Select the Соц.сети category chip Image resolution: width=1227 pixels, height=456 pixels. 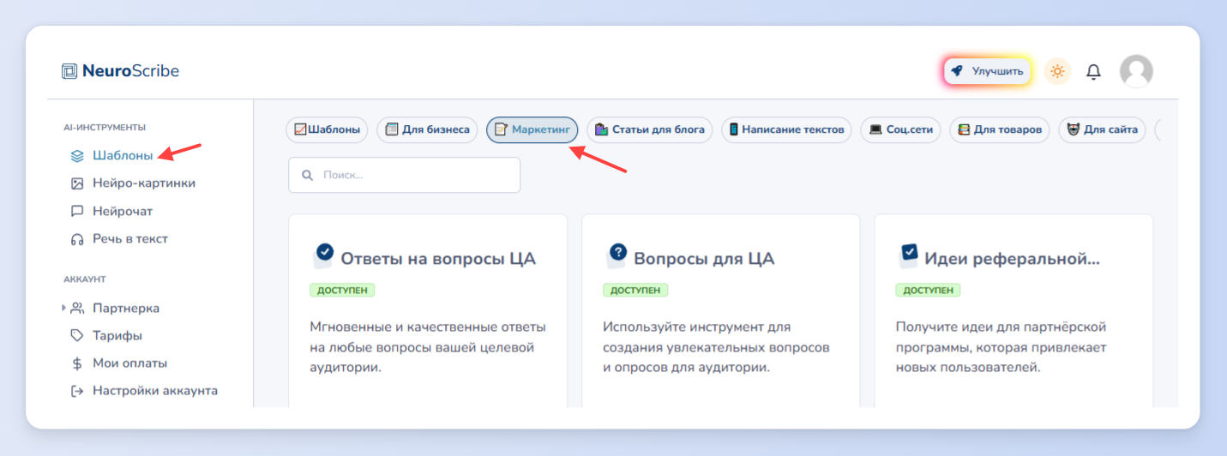900,129
